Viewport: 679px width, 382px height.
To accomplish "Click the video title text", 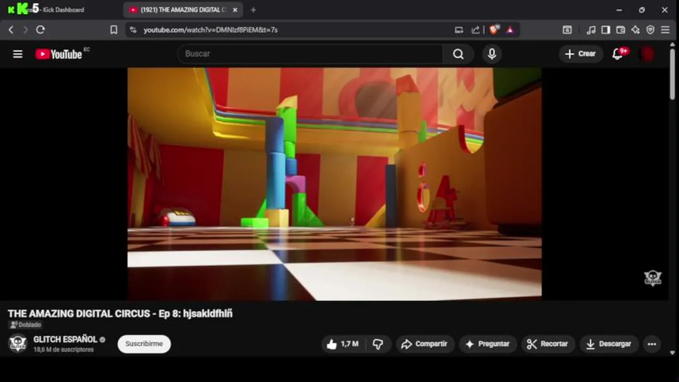I will click(x=120, y=314).
